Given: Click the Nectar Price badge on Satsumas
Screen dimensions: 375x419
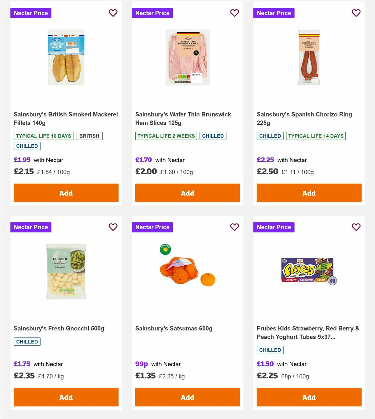Looking at the screenshot, I should tap(152, 227).
